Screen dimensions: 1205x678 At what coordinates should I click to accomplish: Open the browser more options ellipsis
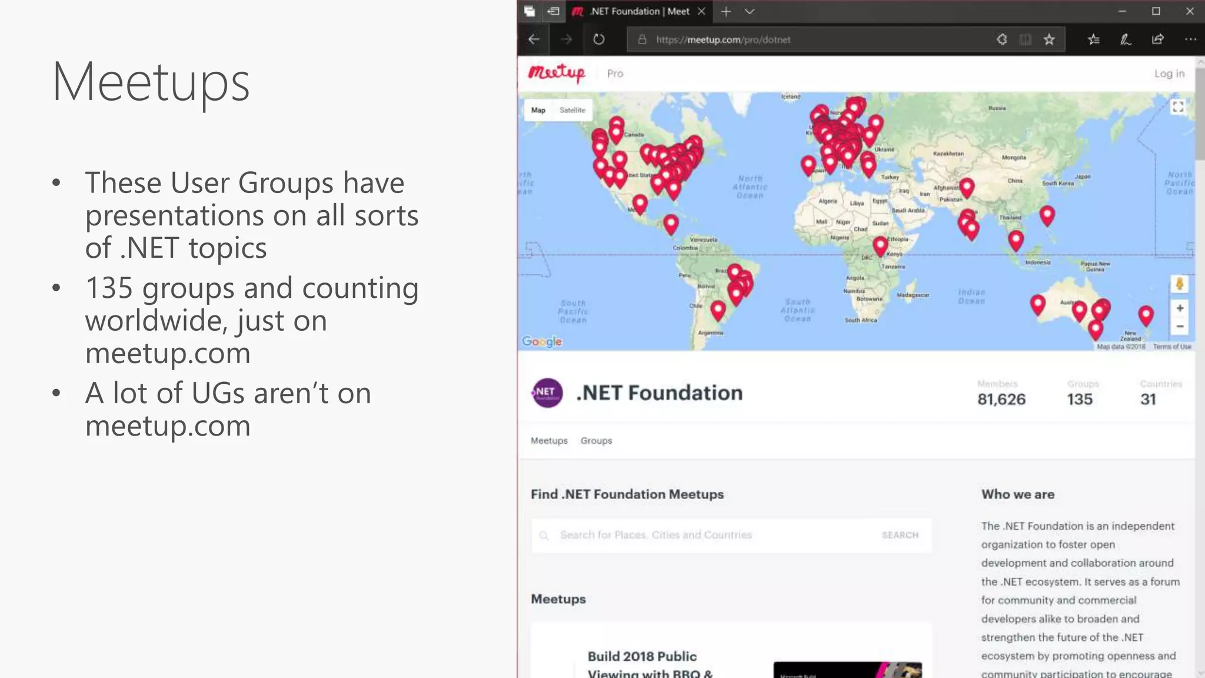coord(1190,39)
